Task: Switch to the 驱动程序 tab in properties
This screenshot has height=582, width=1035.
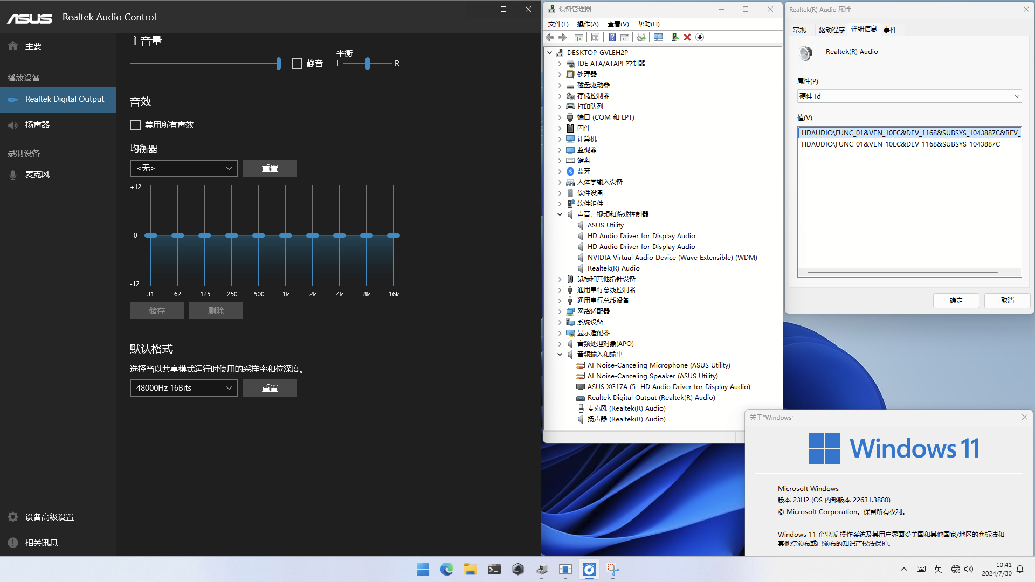Action: 831,30
